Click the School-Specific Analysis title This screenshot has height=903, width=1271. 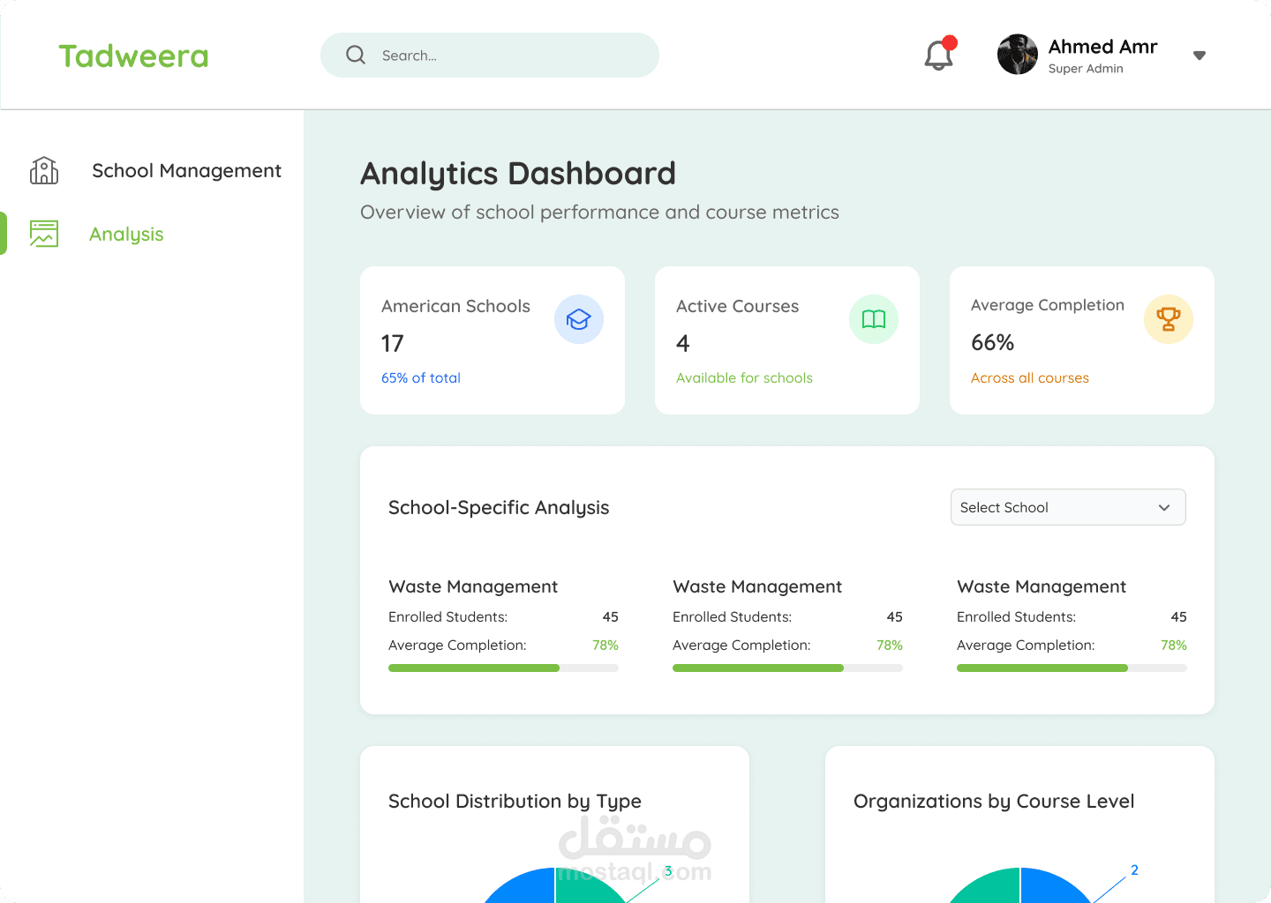coord(499,508)
